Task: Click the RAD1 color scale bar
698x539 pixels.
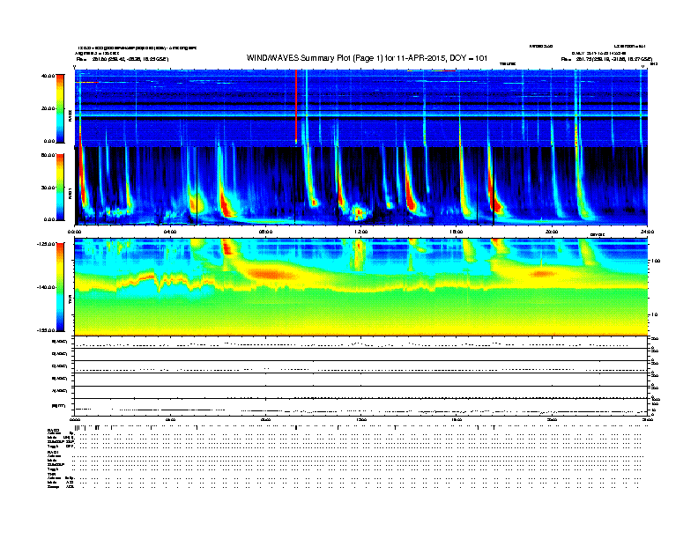Action: coord(60,187)
